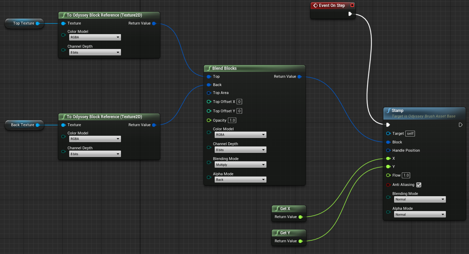The width and height of the screenshot is (469, 254).
Task: Close the Event On Step node
Action: [353, 5]
